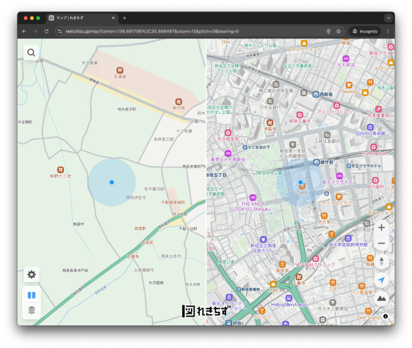
Task: Select the 熊野十二社 shrine icon
Action: (60, 170)
